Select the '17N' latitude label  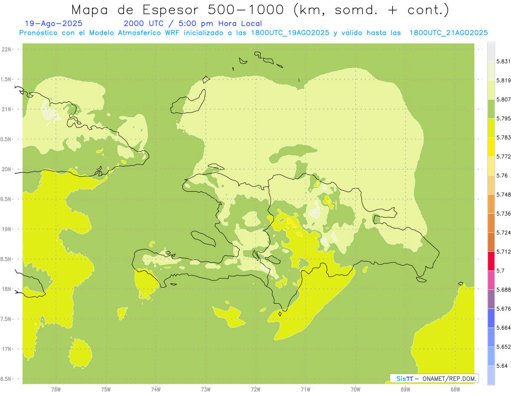7,349
